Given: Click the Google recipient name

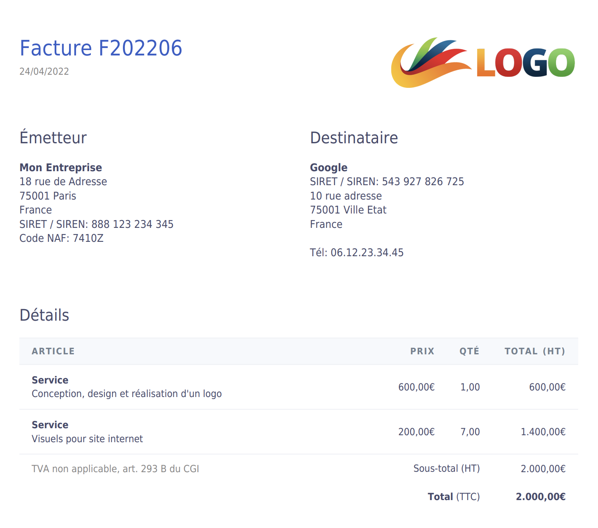Looking at the screenshot, I should [329, 168].
